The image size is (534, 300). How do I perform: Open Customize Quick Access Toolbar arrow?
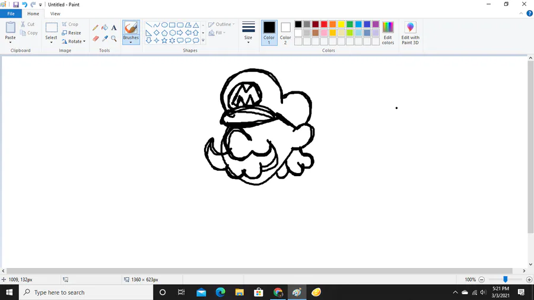(x=40, y=5)
